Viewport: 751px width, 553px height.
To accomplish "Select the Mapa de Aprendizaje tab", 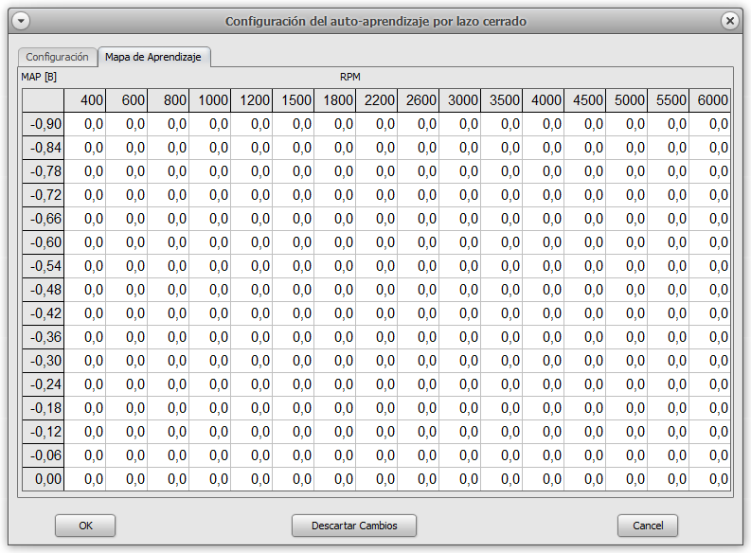I will (x=153, y=57).
